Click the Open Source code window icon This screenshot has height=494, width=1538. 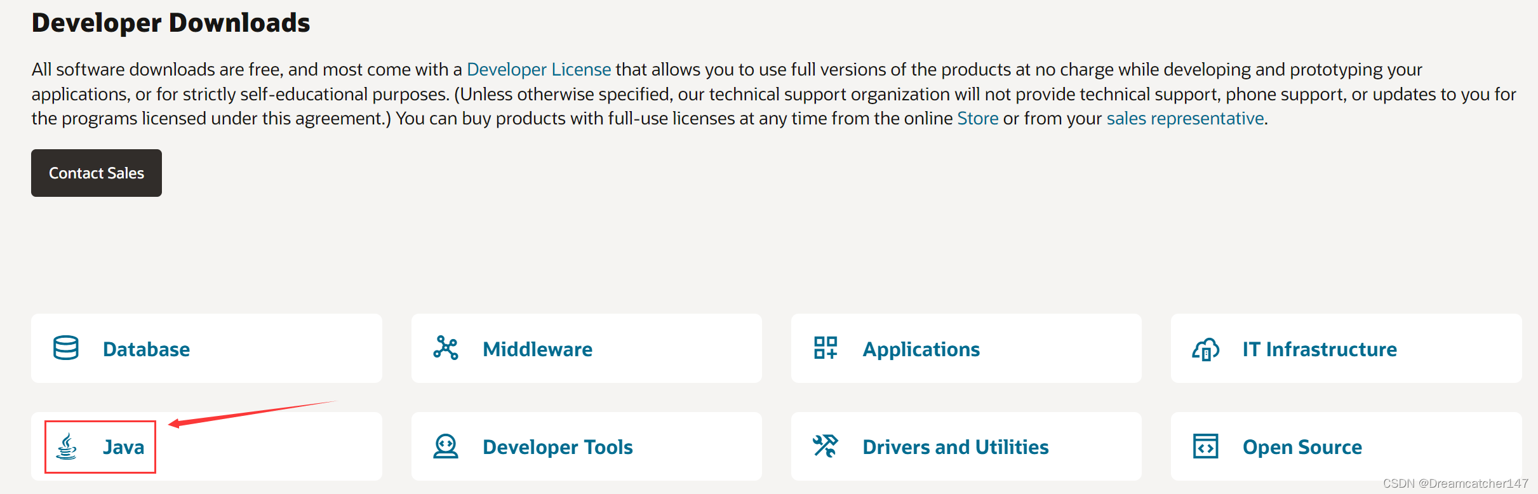[x=1205, y=446]
